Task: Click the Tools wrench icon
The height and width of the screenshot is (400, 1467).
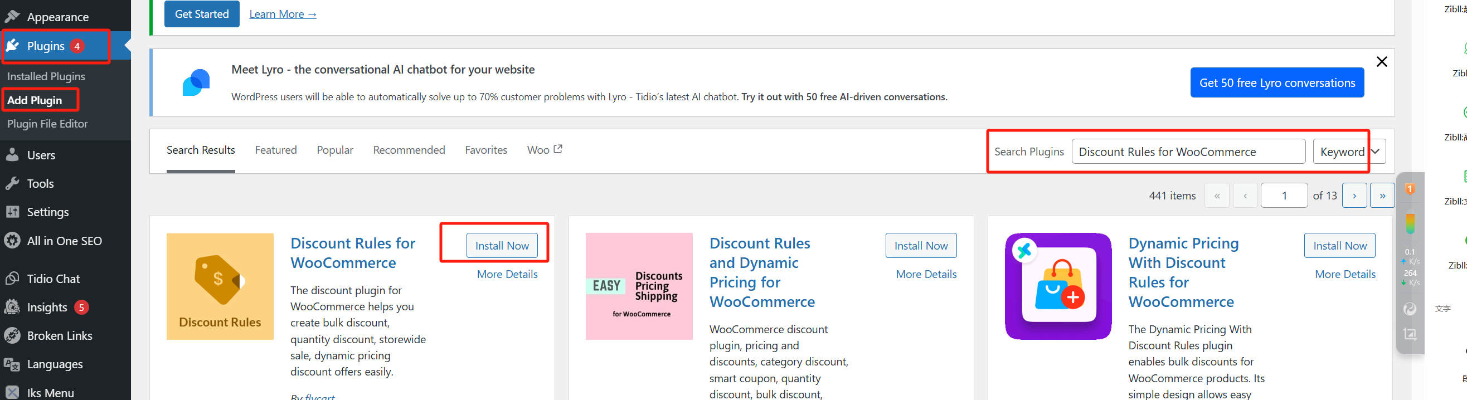Action: pyautogui.click(x=12, y=183)
